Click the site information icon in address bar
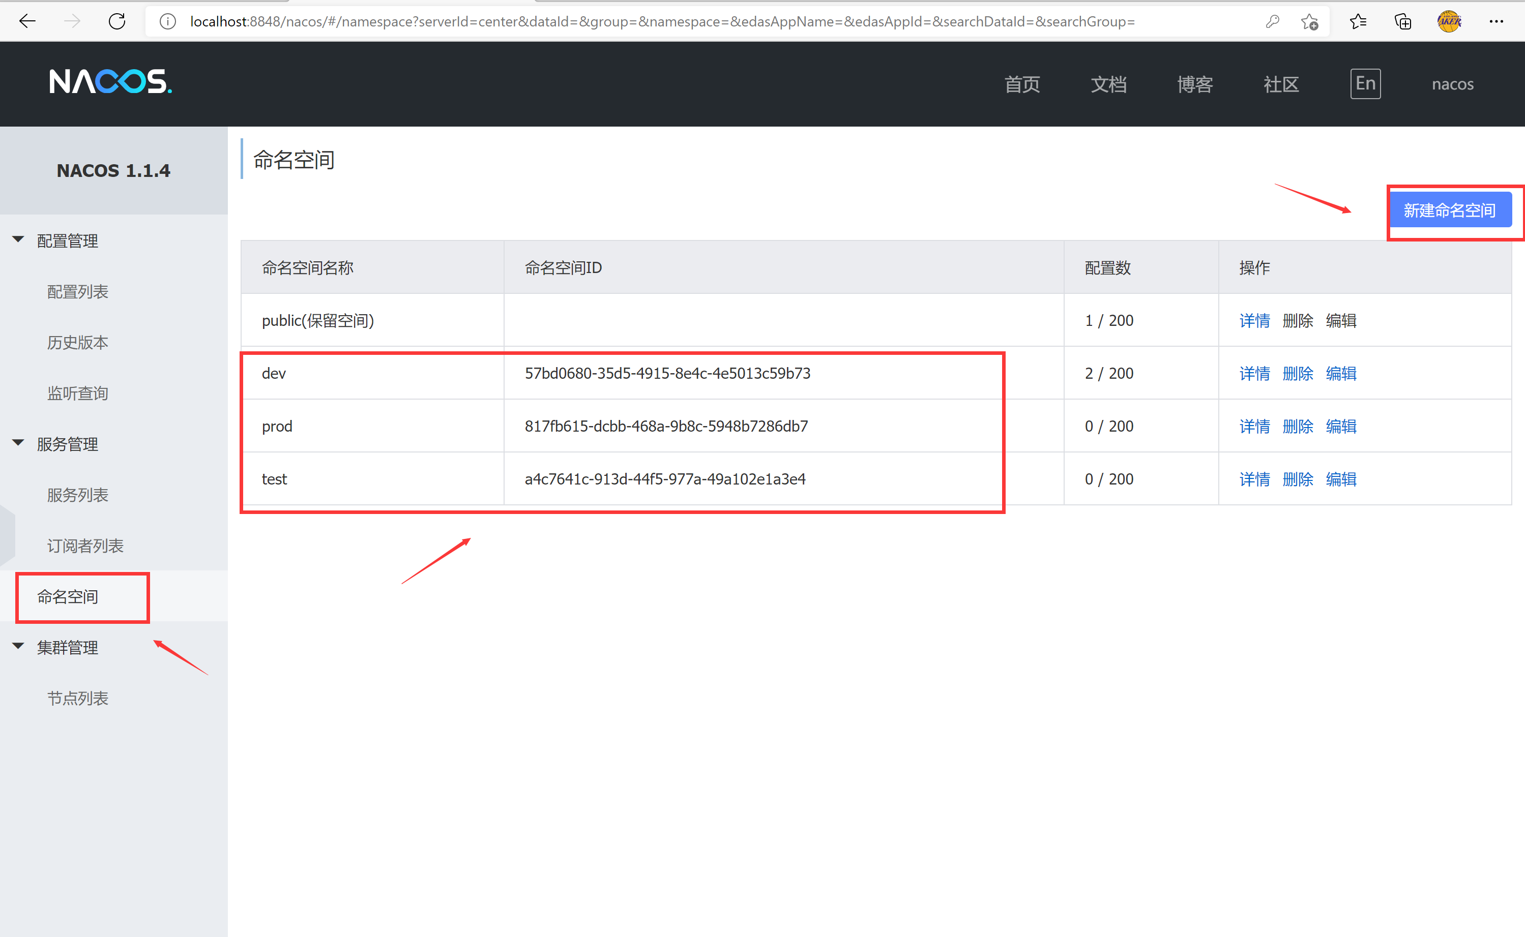1525x937 pixels. click(167, 21)
